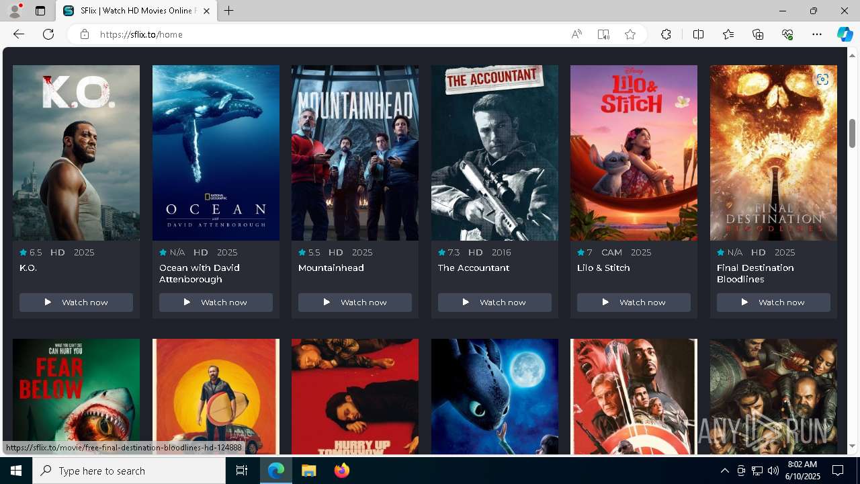Watch now for Lilo & Stitch

634,302
